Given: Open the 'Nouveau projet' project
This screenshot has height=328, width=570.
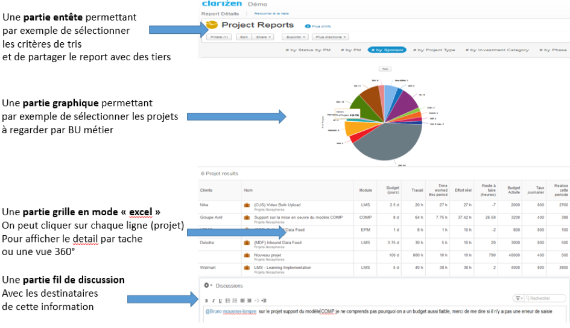Looking at the screenshot, I should tap(268, 255).
